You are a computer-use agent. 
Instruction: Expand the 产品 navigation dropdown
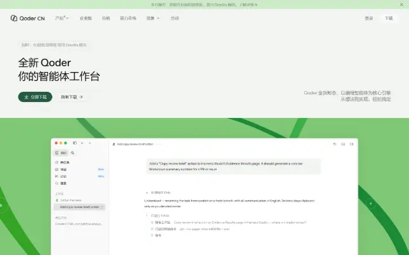pyautogui.click(x=62, y=18)
